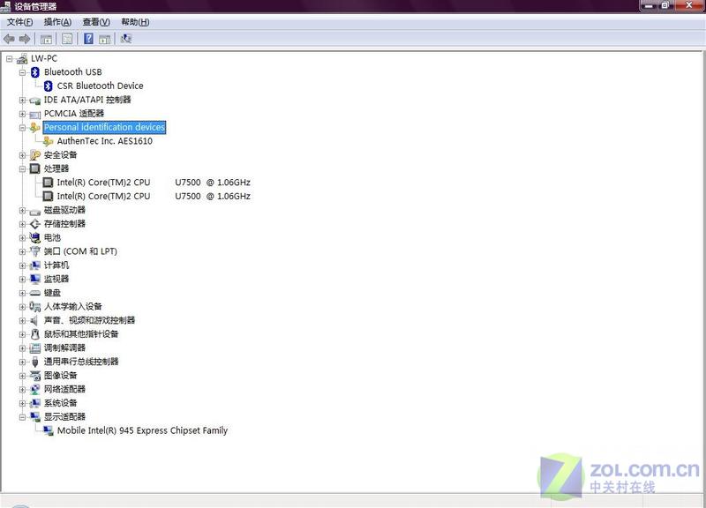
Task: Select the 显示适配器 label
Action: click(x=64, y=417)
